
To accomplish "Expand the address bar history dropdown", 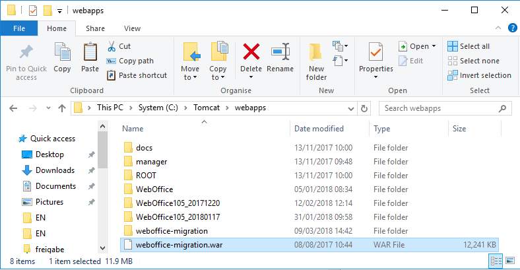I will [350, 108].
